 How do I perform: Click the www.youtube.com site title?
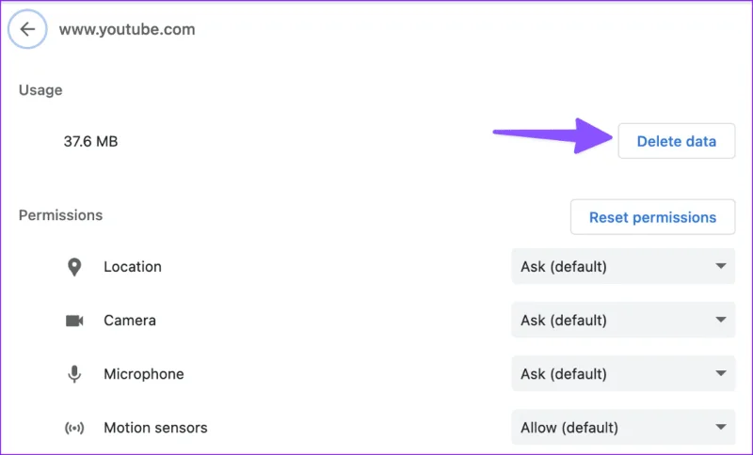pos(127,30)
